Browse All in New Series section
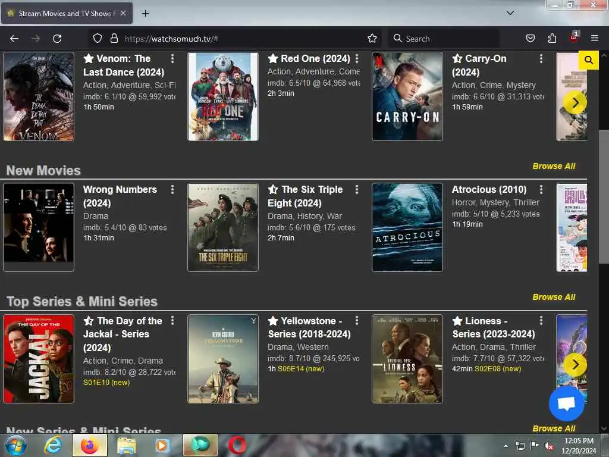Viewport: 609px width, 457px height. tap(554, 428)
